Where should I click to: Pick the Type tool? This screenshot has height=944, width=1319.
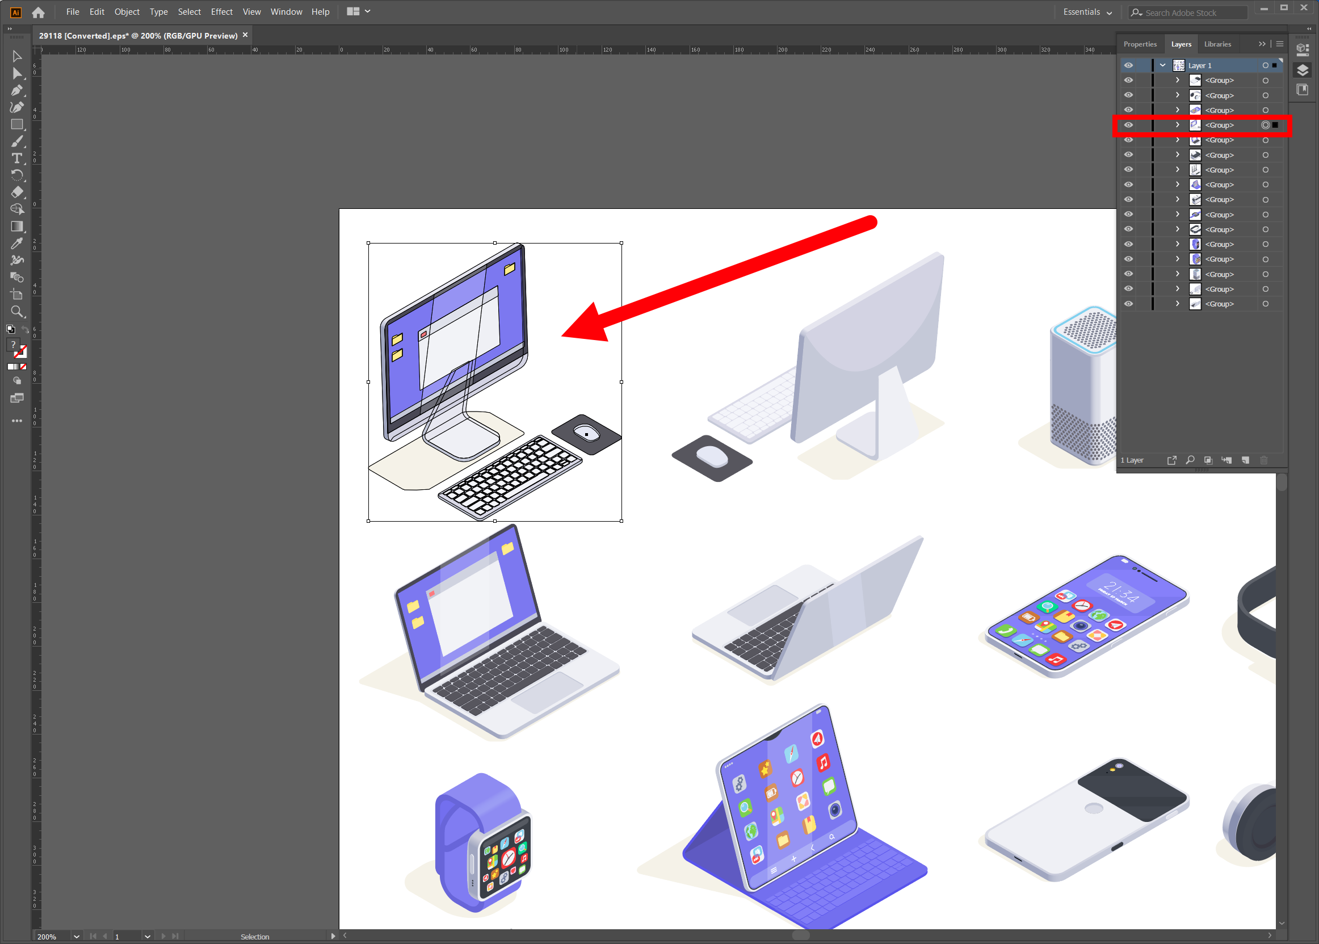pyautogui.click(x=16, y=158)
